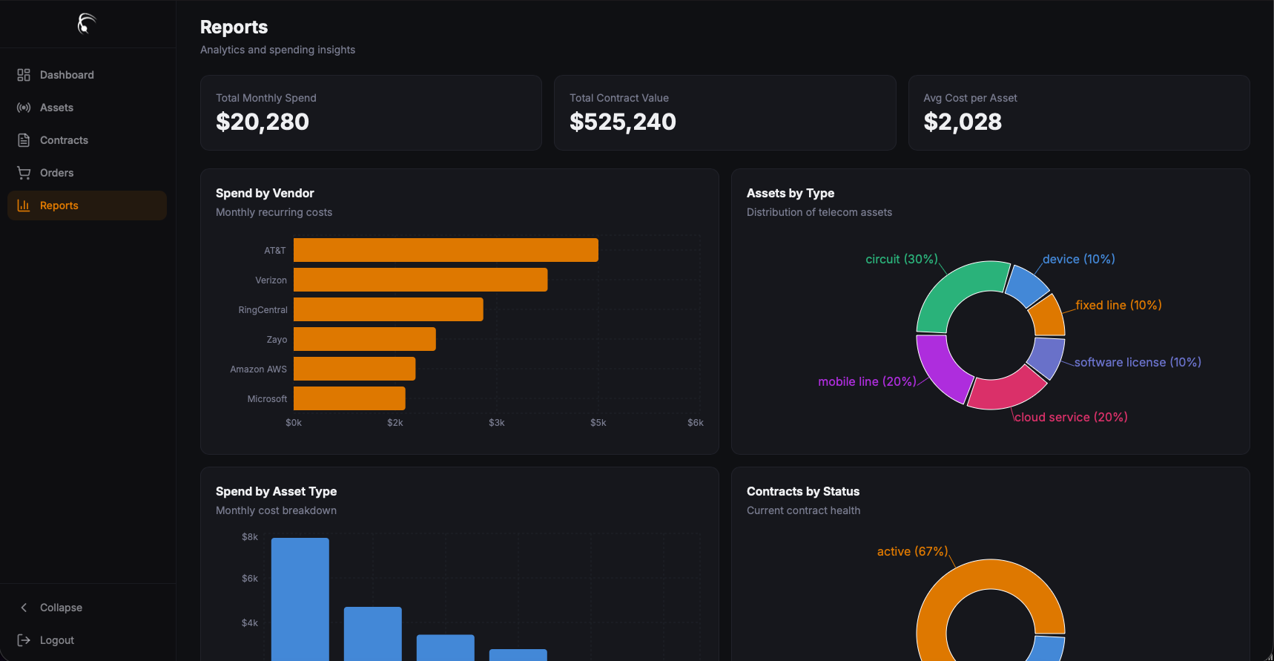Select the Reports menu item
The height and width of the screenshot is (661, 1274).
point(87,205)
